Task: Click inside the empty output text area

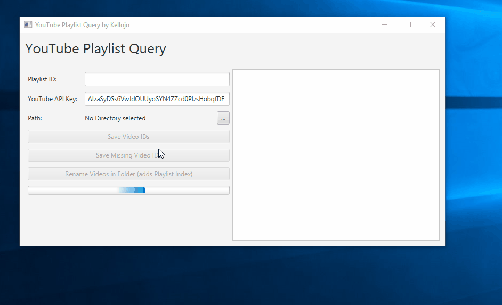Action: (x=336, y=155)
